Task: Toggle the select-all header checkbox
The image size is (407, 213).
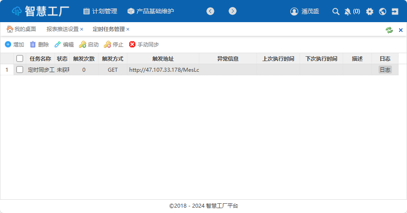Action: pos(20,58)
